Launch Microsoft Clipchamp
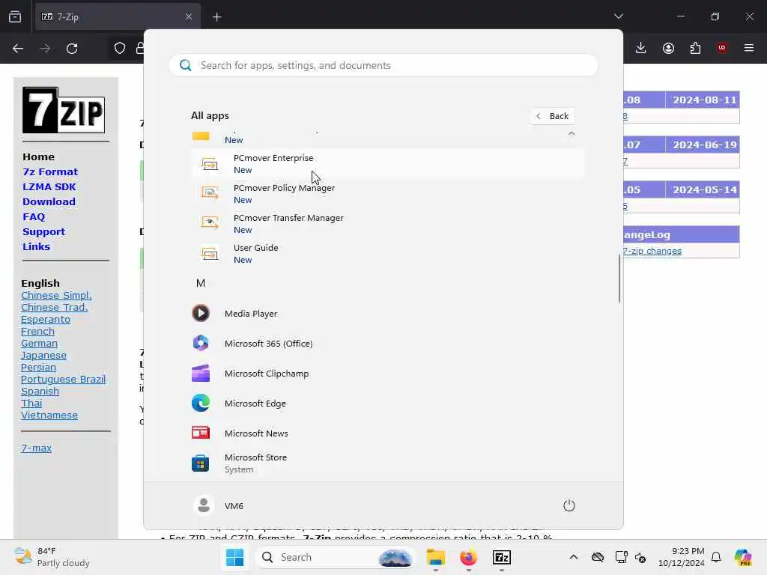The width and height of the screenshot is (767, 575). [387, 373]
